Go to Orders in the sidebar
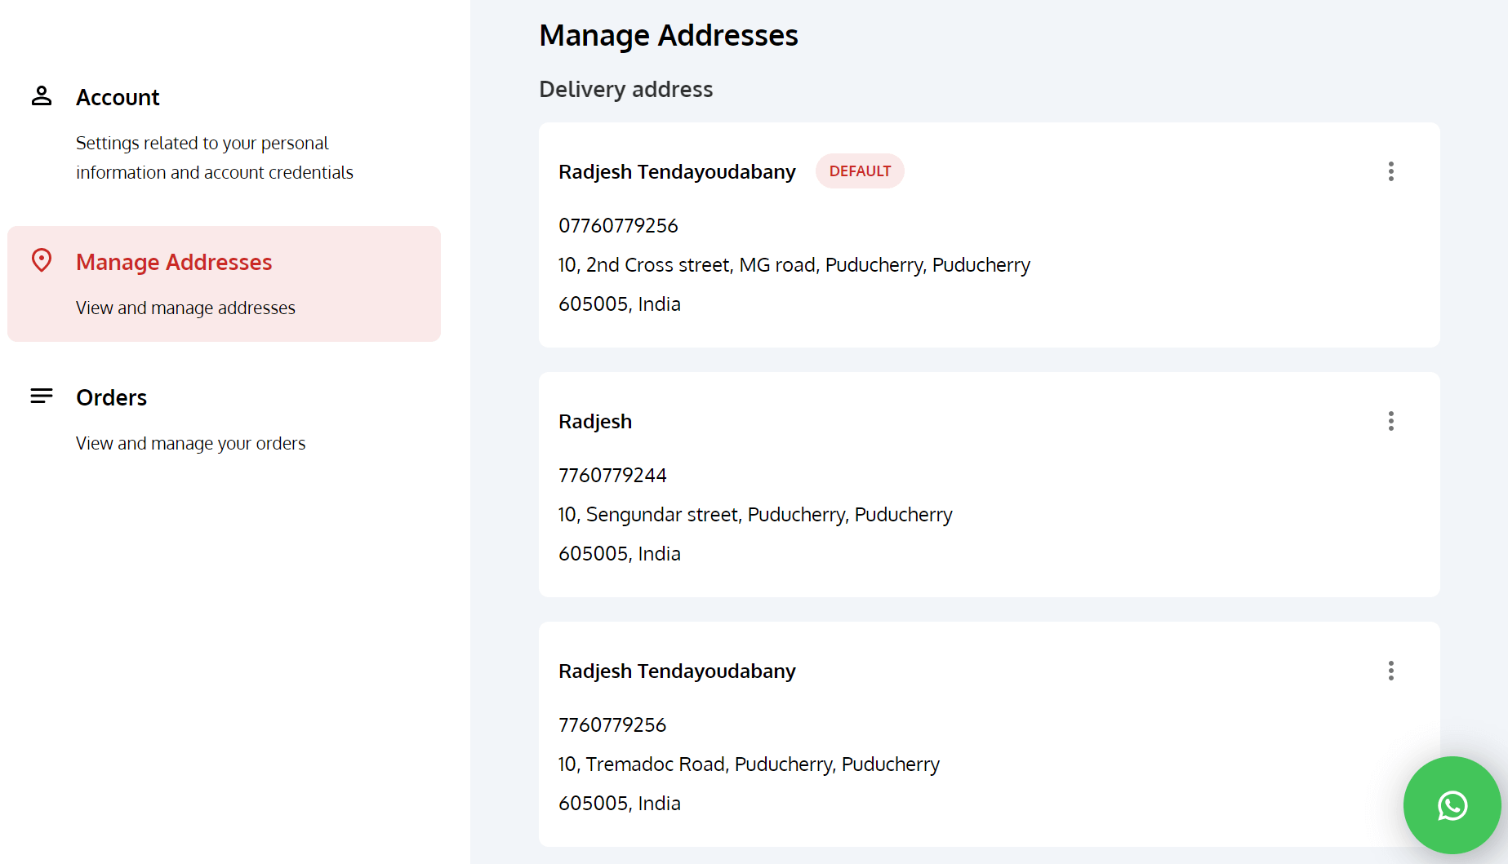The width and height of the screenshot is (1508, 864). click(x=224, y=419)
